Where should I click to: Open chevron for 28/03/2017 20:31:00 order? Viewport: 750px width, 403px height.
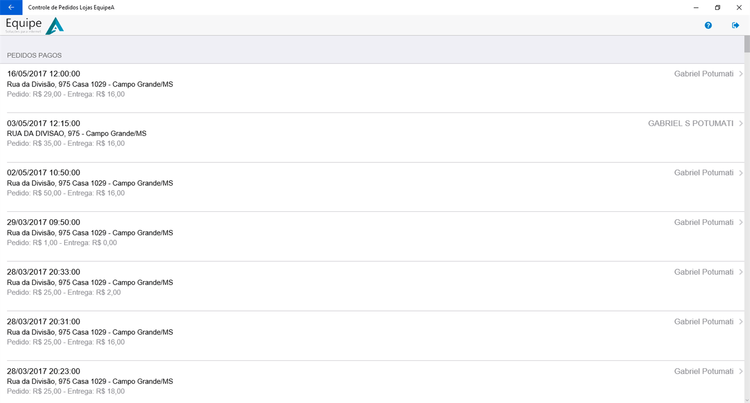point(741,322)
